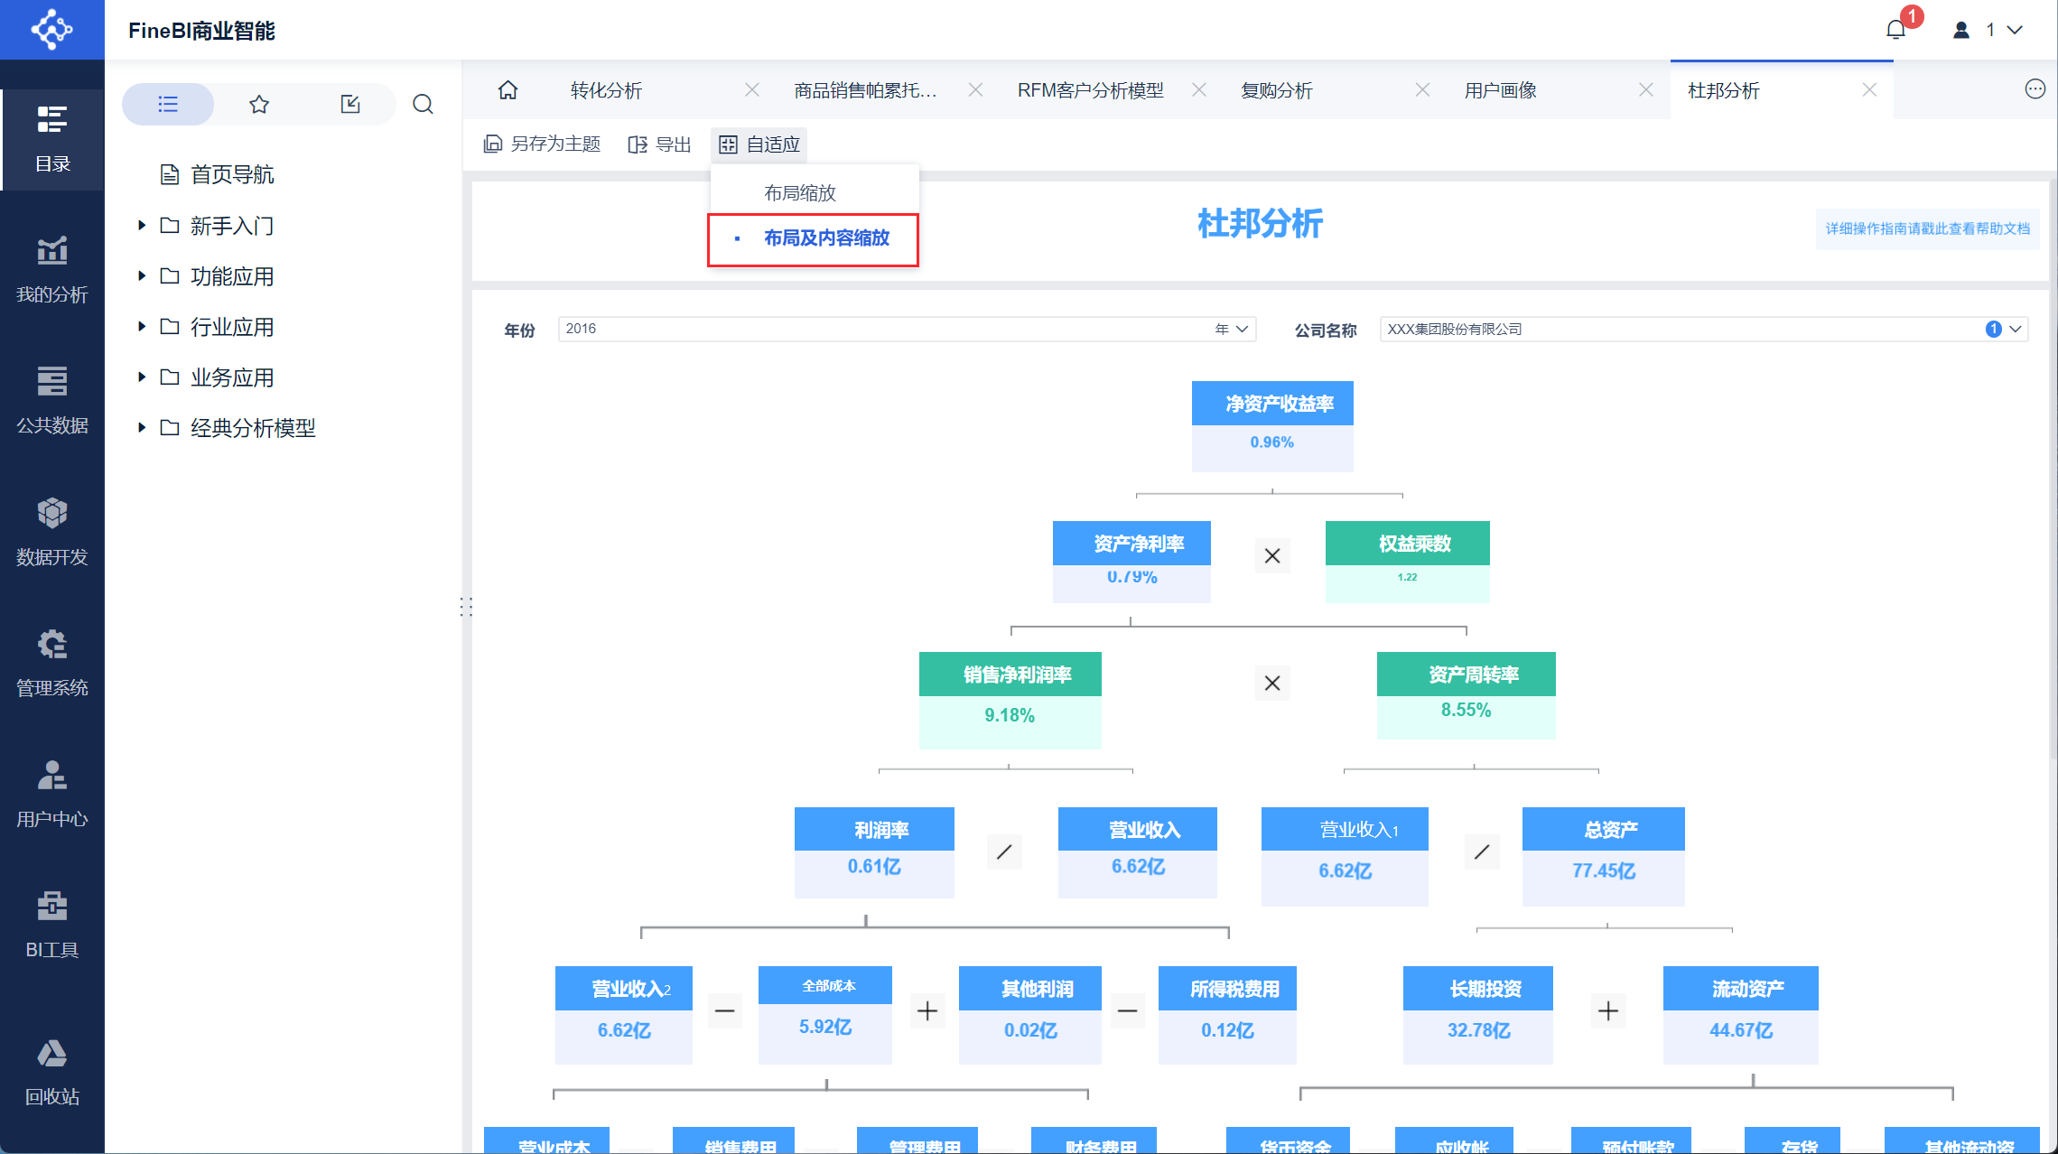The image size is (2058, 1154).
Task: Open 我的分析 in the left sidebar
Action: tap(51, 269)
